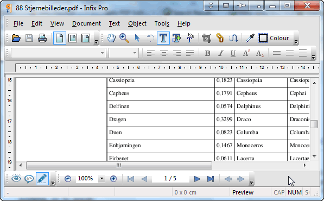
Task: Open the font size dropdown
Action: pyautogui.click(x=135, y=53)
